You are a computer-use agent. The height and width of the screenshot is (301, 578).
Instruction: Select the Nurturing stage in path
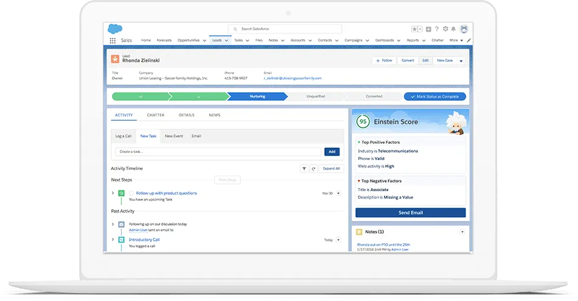pyautogui.click(x=257, y=96)
